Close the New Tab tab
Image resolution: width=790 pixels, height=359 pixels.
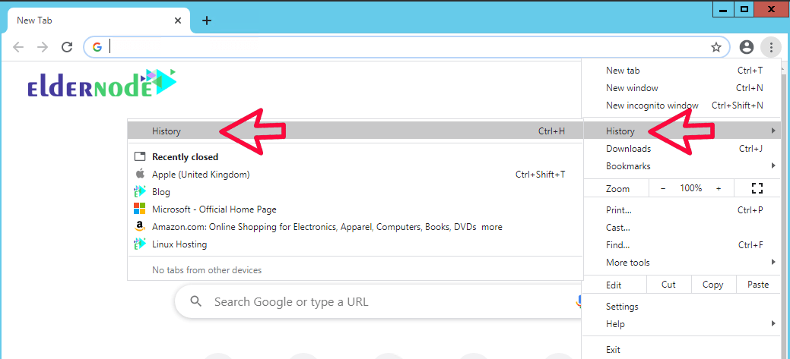178,20
